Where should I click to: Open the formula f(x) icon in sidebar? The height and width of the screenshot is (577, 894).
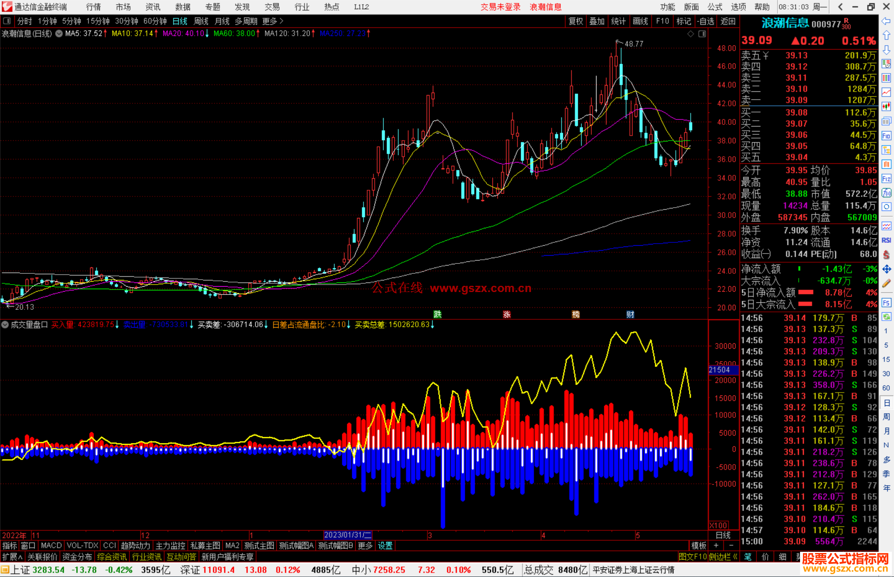pyautogui.click(x=886, y=193)
